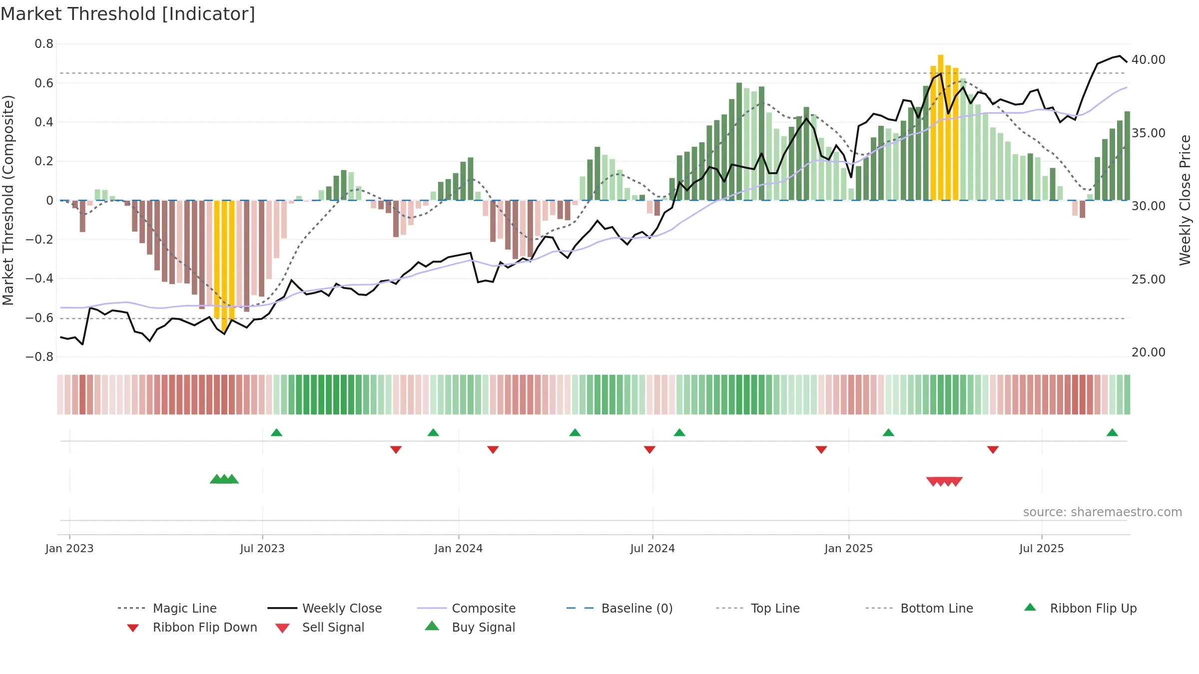Toggle Ribbon Flip Down legend entry
The height and width of the screenshot is (674, 1199).
(x=192, y=627)
